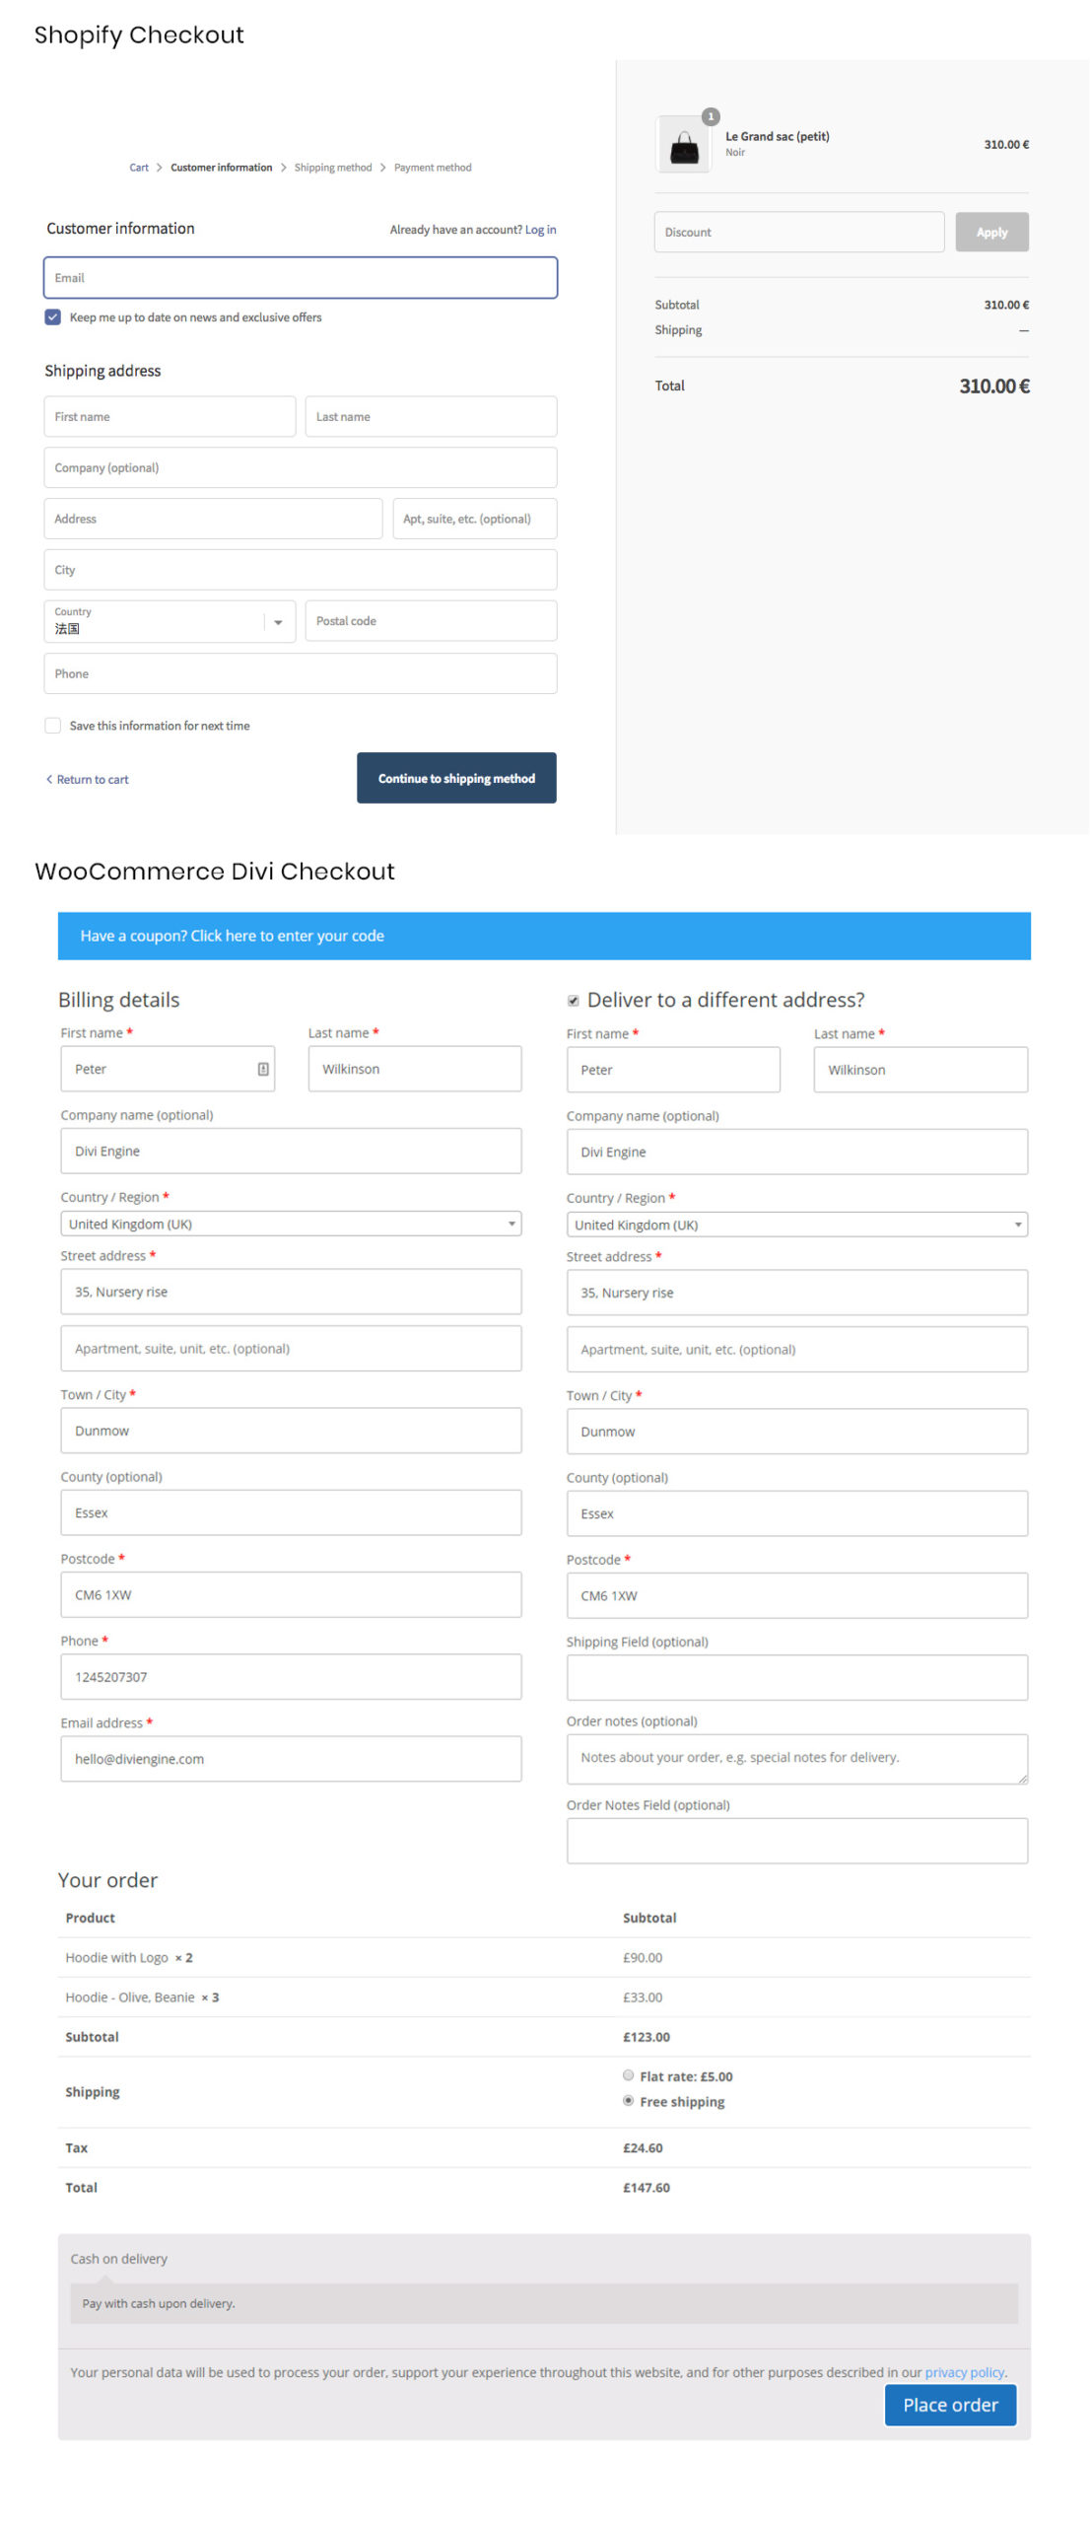Select Flat rate £5.00 shipping option

(x=628, y=2074)
